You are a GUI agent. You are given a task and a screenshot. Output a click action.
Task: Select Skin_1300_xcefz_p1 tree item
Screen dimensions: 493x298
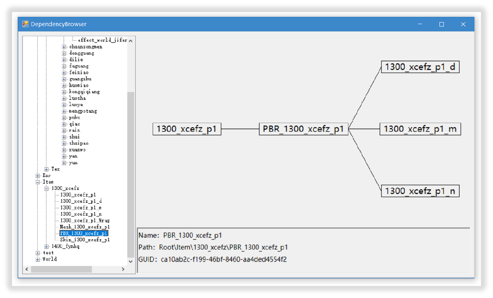[84, 240]
